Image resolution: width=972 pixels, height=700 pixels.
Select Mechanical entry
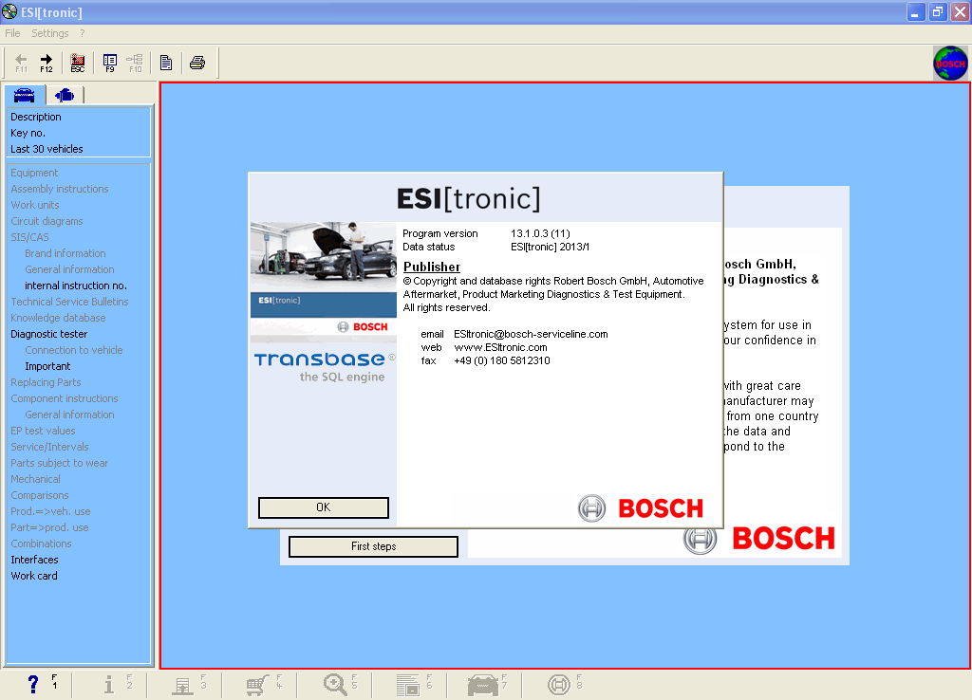coord(35,479)
